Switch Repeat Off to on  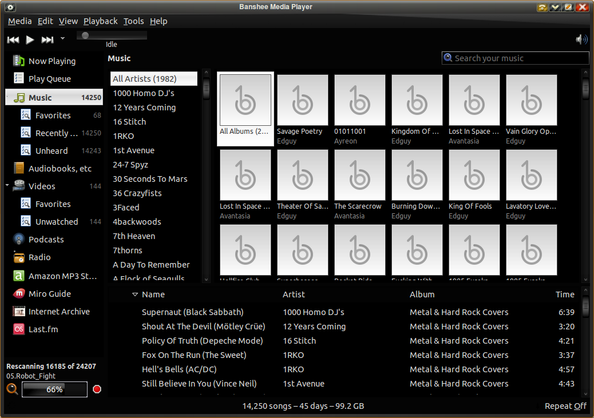565,405
